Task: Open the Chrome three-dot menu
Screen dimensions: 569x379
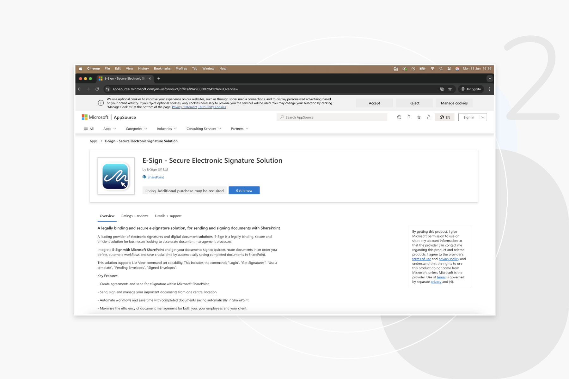Action: 489,89
